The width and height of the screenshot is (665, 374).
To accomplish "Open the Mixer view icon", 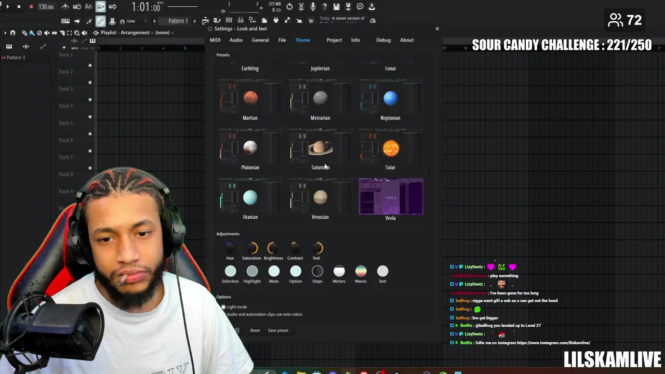I will (x=241, y=21).
